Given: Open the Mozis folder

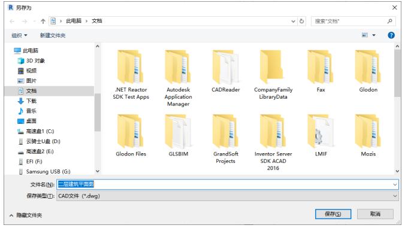Looking at the screenshot, I should coord(368,135).
